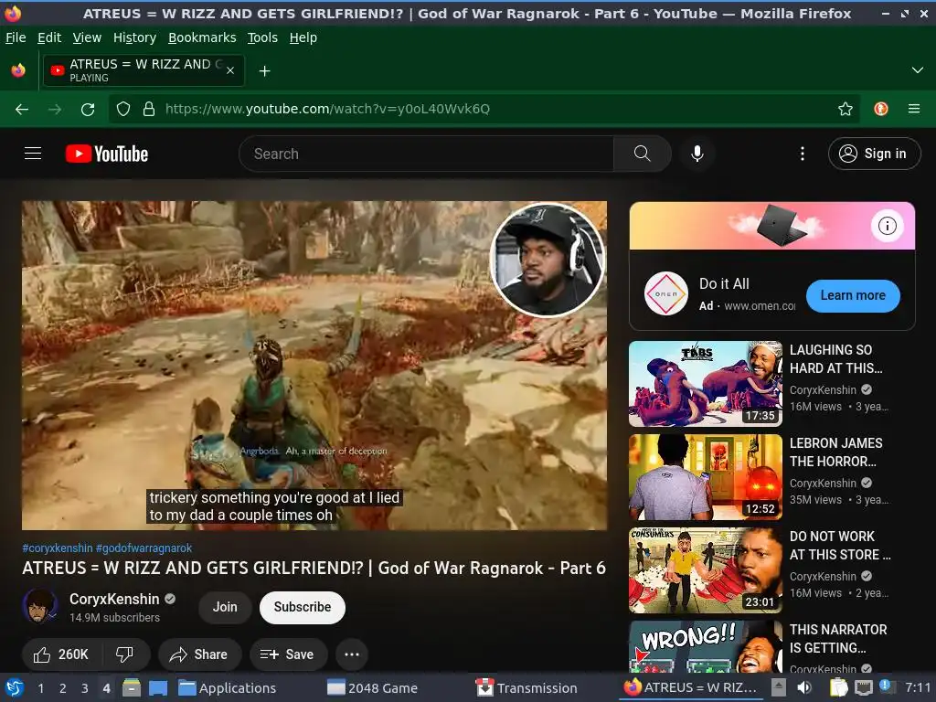Reload the current page
Viewport: 936px width, 702px height.
pos(88,110)
